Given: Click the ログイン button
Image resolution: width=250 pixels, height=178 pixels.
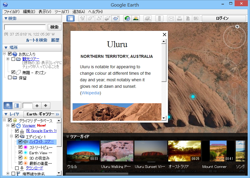Looking at the screenshot, I should [x=224, y=18].
